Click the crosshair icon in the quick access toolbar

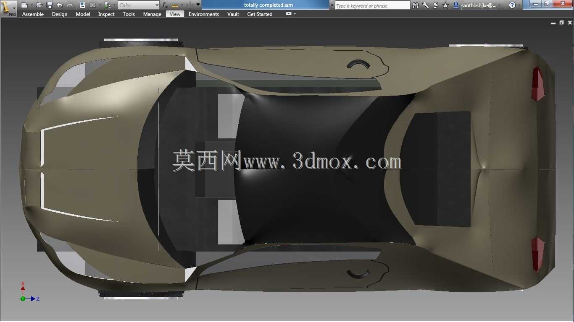pyautogui.click(x=190, y=5)
